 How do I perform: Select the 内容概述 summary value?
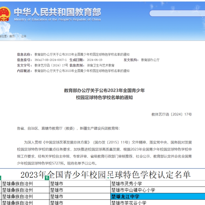(82, 71)
